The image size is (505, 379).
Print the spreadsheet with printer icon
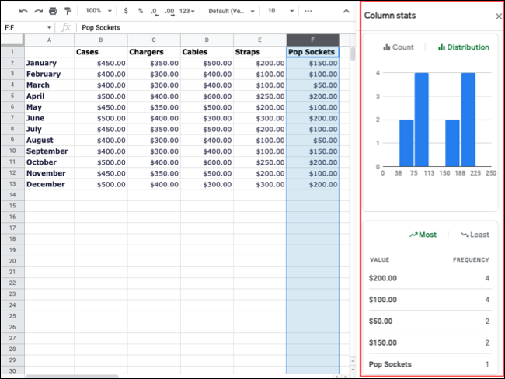pos(53,12)
